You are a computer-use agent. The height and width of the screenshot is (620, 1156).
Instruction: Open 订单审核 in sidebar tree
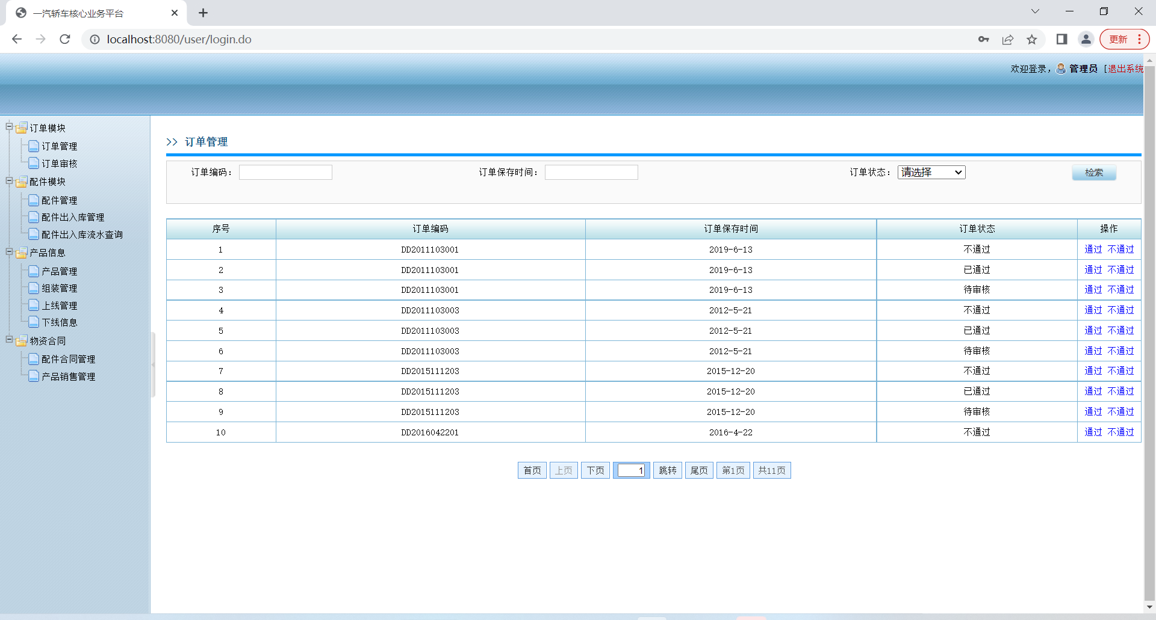coord(59,164)
